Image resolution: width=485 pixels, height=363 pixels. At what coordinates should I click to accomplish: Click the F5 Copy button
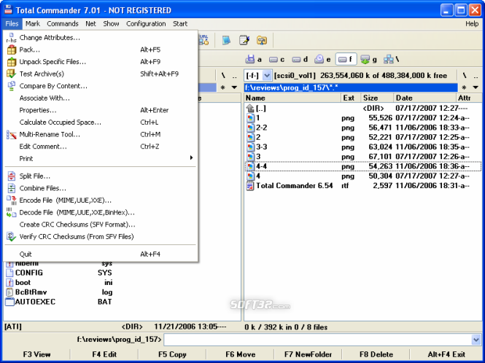point(172,354)
